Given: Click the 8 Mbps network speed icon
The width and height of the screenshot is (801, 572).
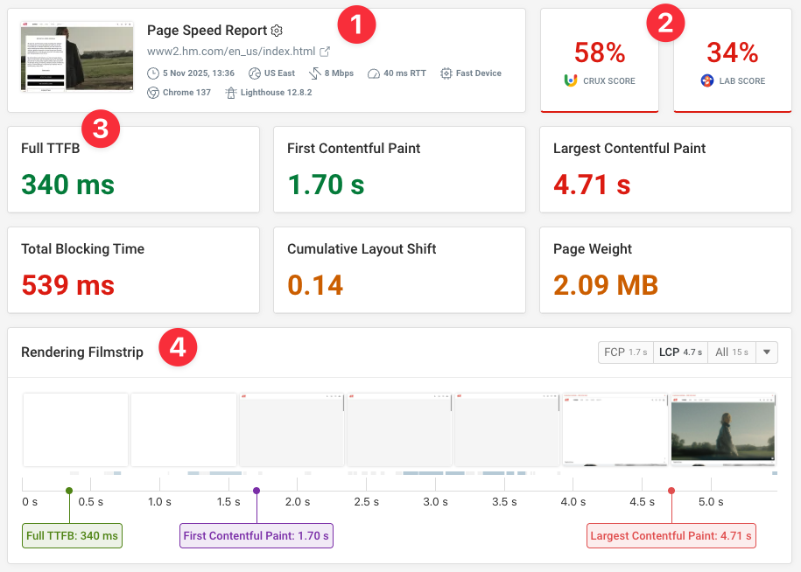Looking at the screenshot, I should point(315,73).
